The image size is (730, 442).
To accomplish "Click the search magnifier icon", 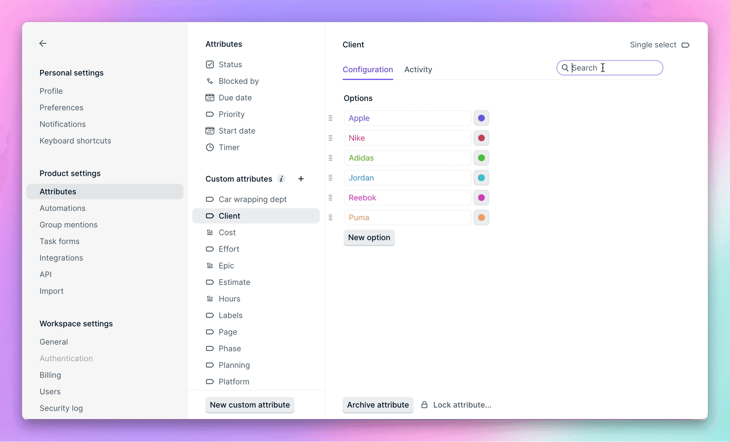I will pyautogui.click(x=565, y=68).
